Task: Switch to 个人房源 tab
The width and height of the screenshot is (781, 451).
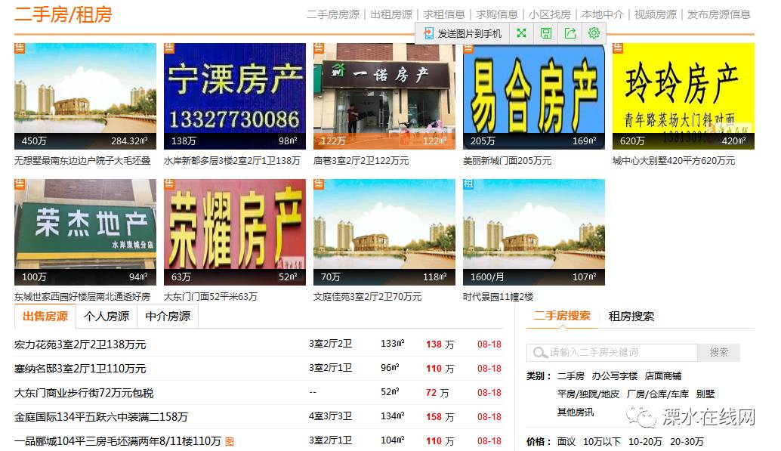Action: point(106,317)
